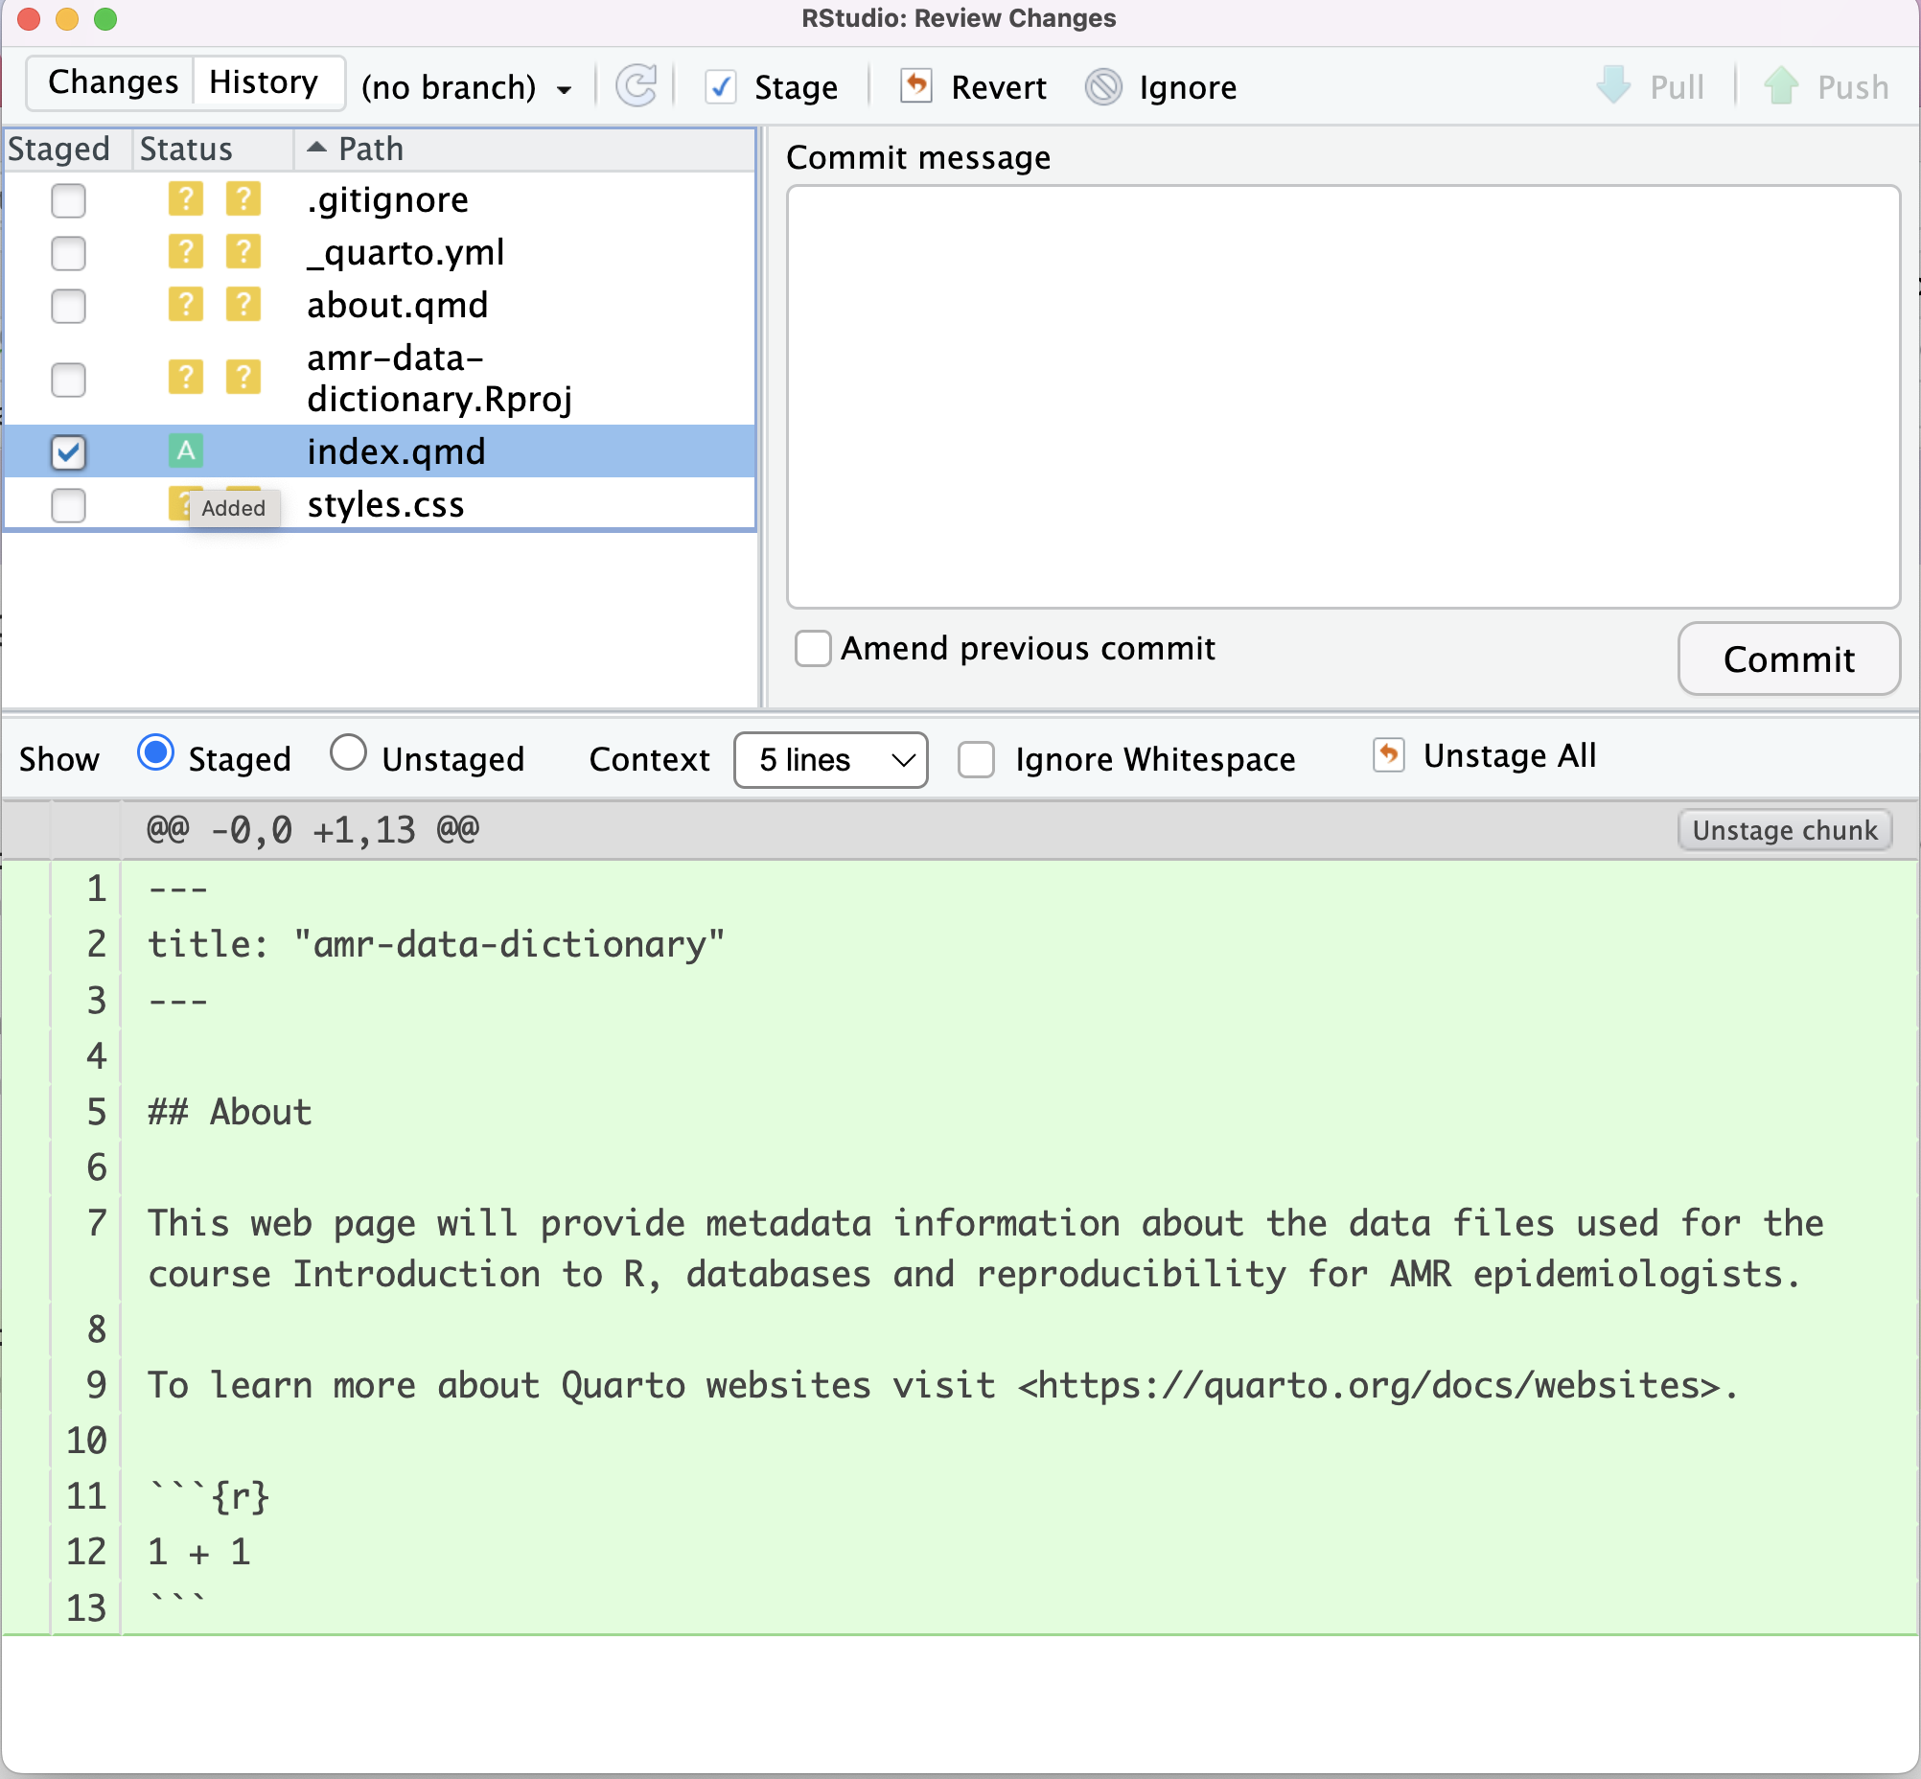The width and height of the screenshot is (1921, 1779).
Task: Open the (no branch) branch dropdown
Action: 467,87
